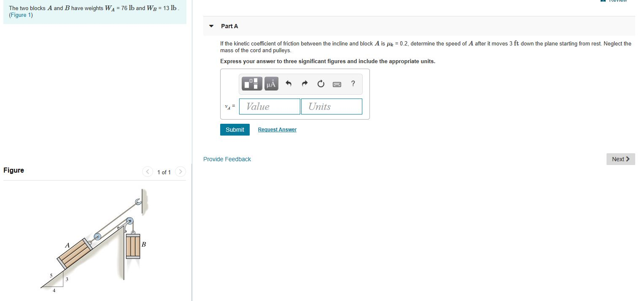Open the keyboard shortcuts helper
This screenshot has width=639, height=301.
pos(337,84)
